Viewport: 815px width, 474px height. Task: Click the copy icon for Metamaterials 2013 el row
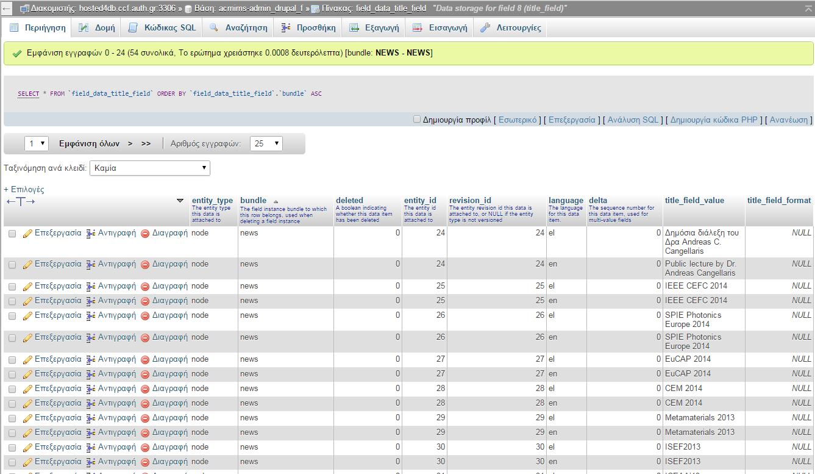click(x=91, y=418)
